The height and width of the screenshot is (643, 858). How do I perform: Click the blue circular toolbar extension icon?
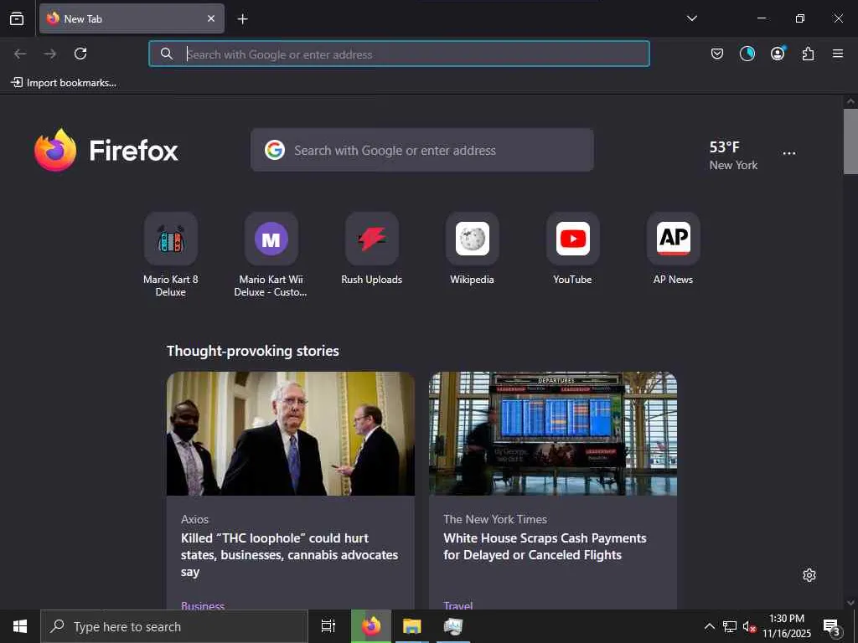point(747,54)
